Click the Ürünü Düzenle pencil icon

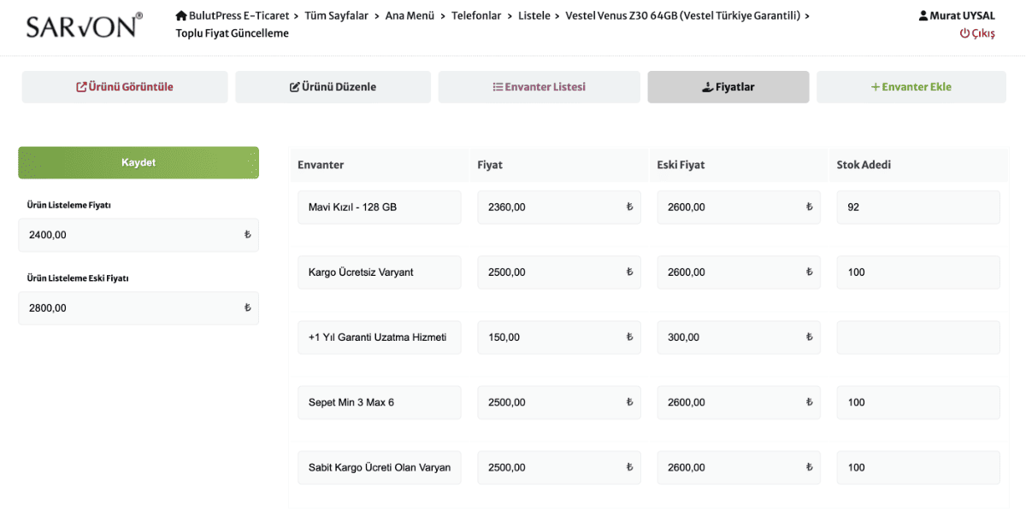tap(295, 87)
